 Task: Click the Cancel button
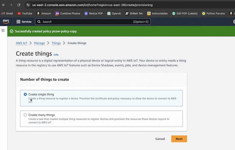coord(160,139)
